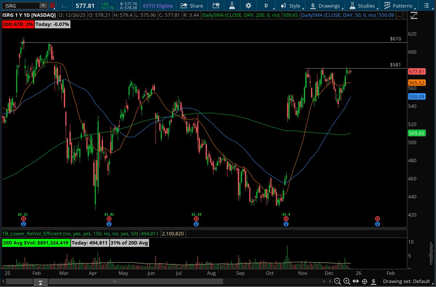Click the EXTO Eligible label
This screenshot has height=287, width=436.
pos(158,6)
